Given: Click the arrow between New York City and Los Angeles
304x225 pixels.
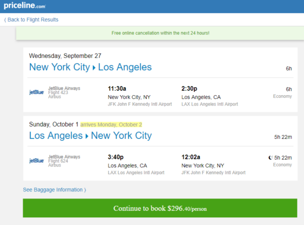Looking at the screenshot, I should 94,67.
